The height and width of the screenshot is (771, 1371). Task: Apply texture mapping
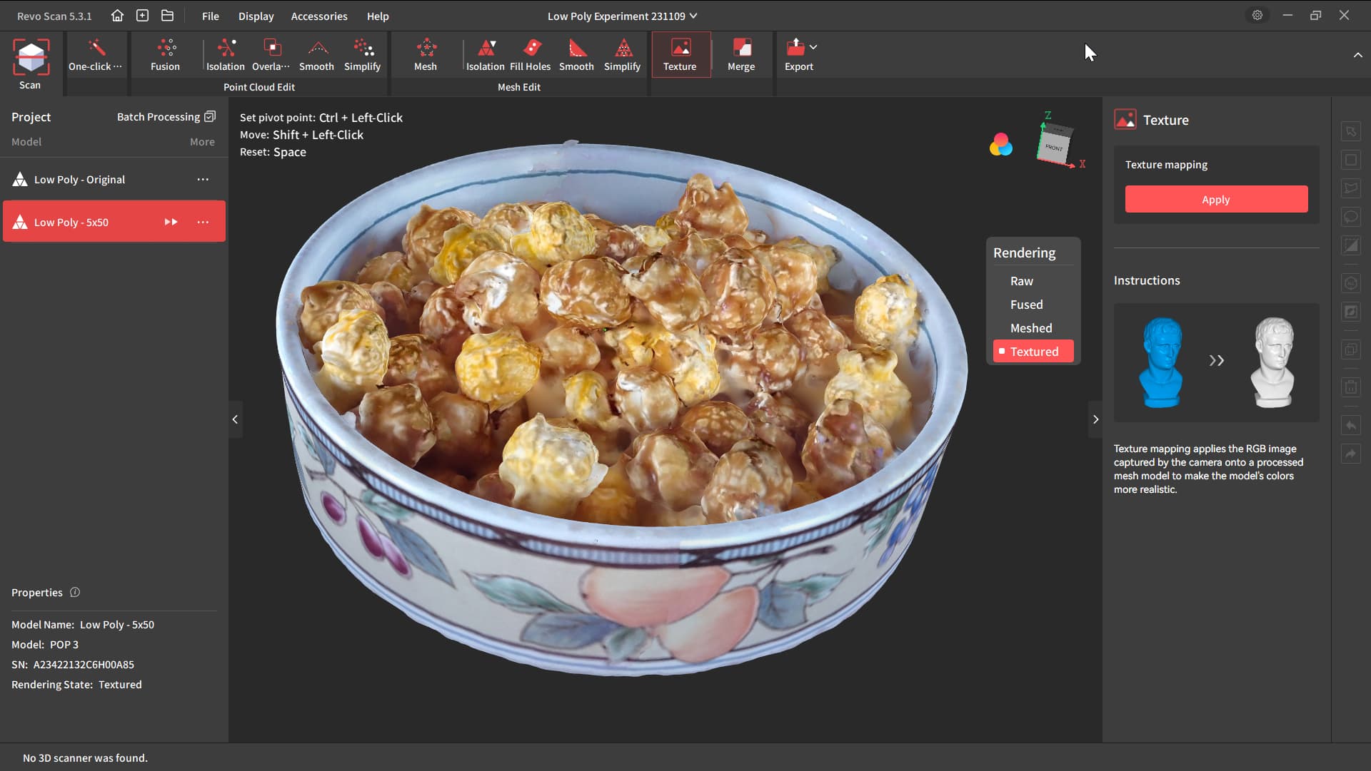pyautogui.click(x=1216, y=200)
